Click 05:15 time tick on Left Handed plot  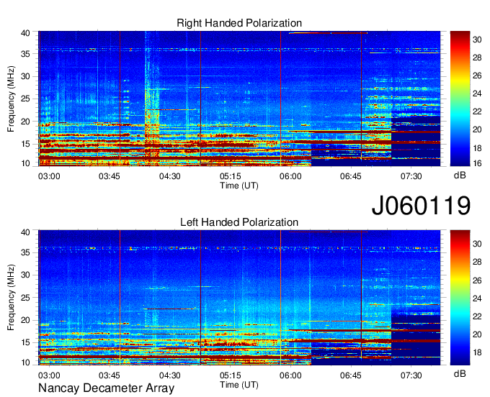[x=231, y=375]
